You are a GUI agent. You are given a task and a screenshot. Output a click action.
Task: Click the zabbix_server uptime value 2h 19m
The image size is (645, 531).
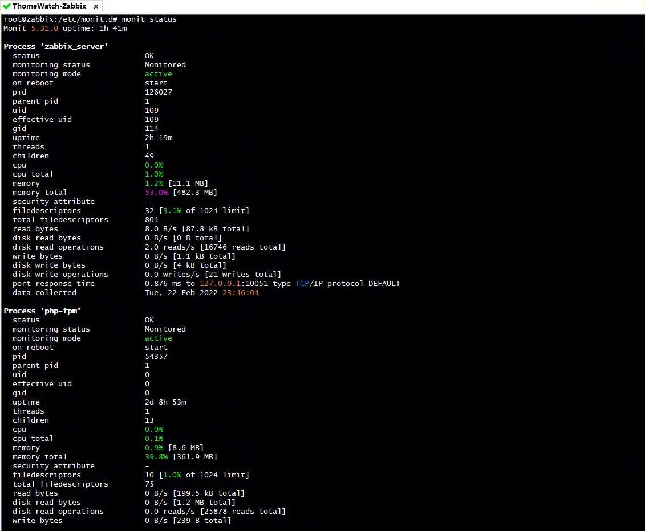pos(159,138)
